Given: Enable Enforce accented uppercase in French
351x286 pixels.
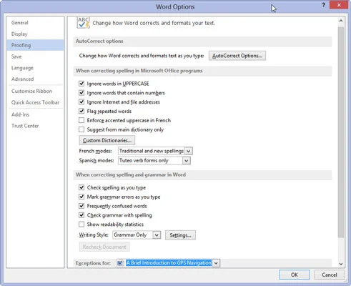Looking at the screenshot, I should [81, 120].
